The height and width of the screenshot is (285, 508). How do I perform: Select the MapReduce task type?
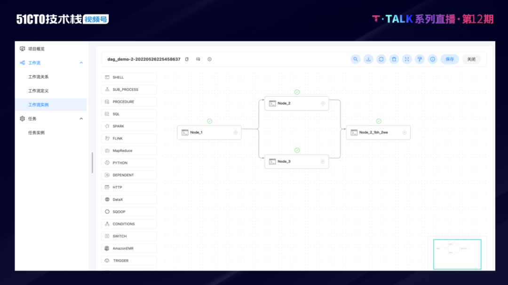pos(129,150)
